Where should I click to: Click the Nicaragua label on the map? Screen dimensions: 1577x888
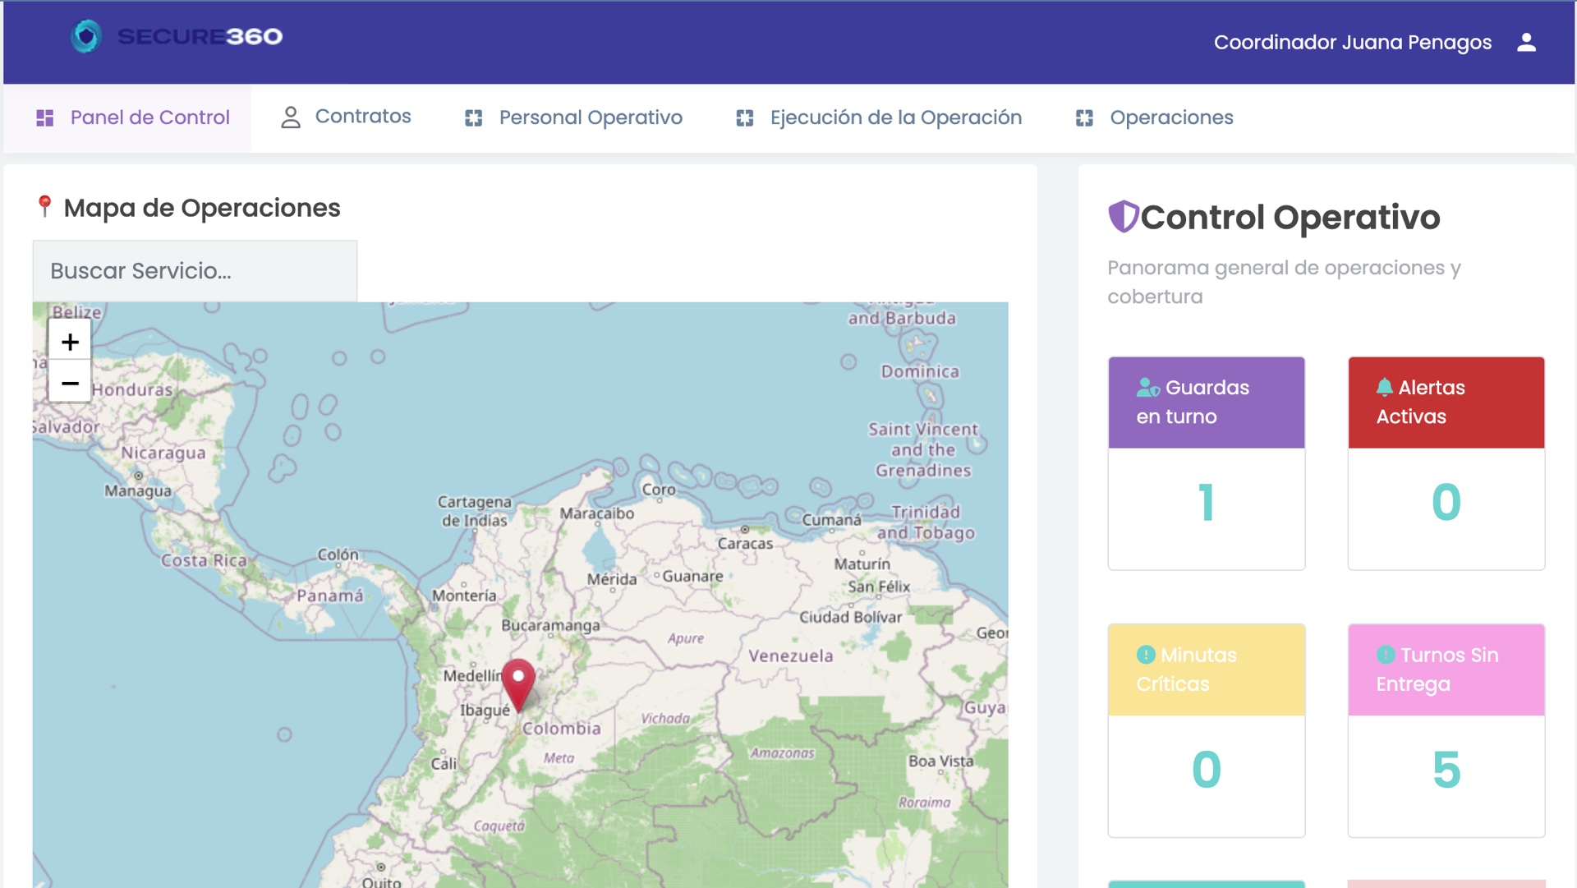click(163, 453)
